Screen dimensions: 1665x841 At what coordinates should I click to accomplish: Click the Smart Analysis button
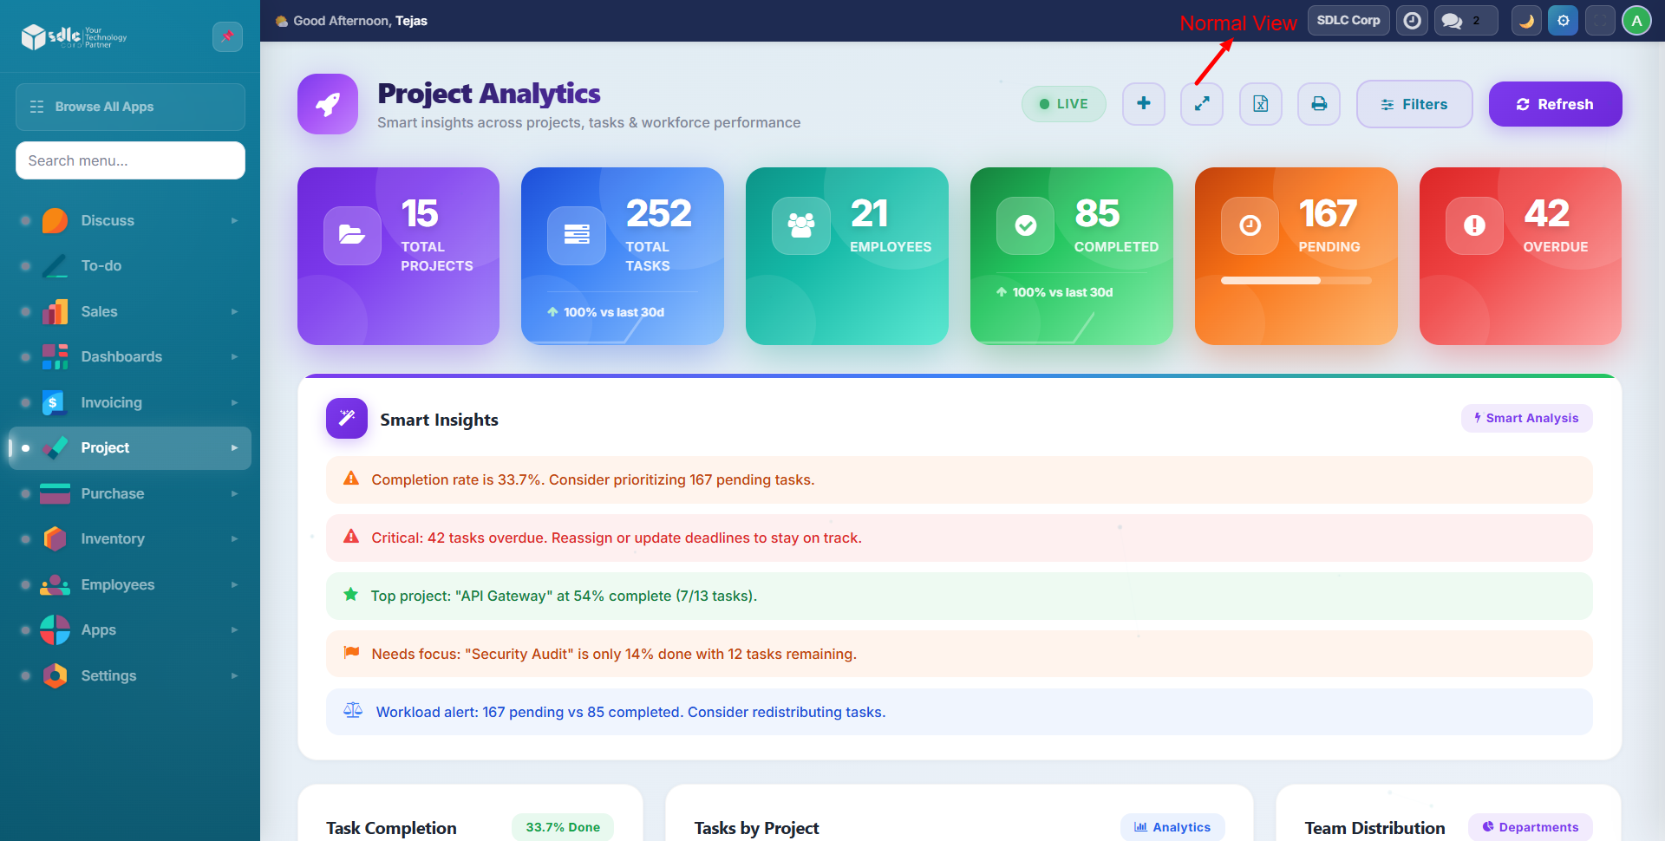[1526, 418]
